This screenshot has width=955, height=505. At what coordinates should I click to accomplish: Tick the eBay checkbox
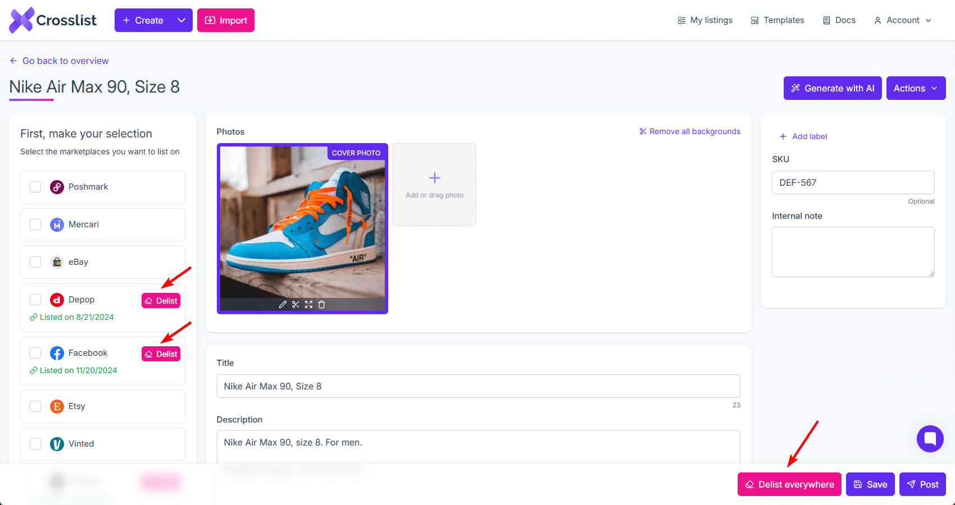pos(35,262)
